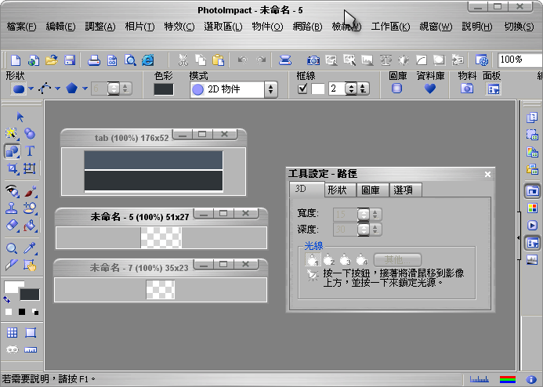The height and width of the screenshot is (387, 543).
Task: Select the Transform tool
Action: [x=30, y=168]
